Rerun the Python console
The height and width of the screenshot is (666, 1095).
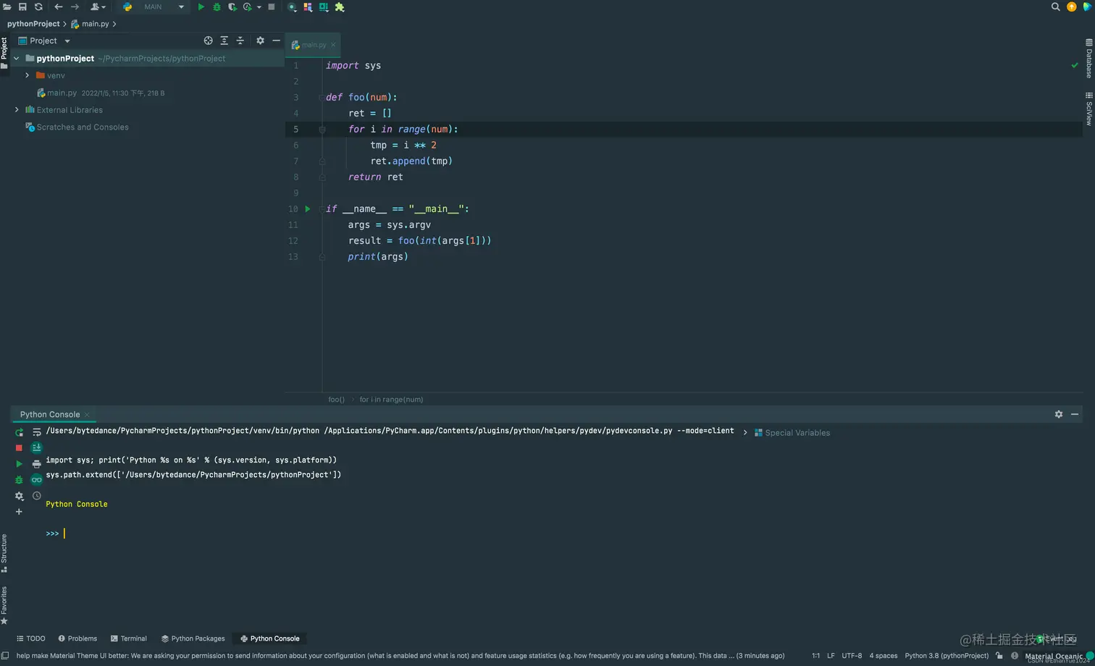[x=19, y=432]
